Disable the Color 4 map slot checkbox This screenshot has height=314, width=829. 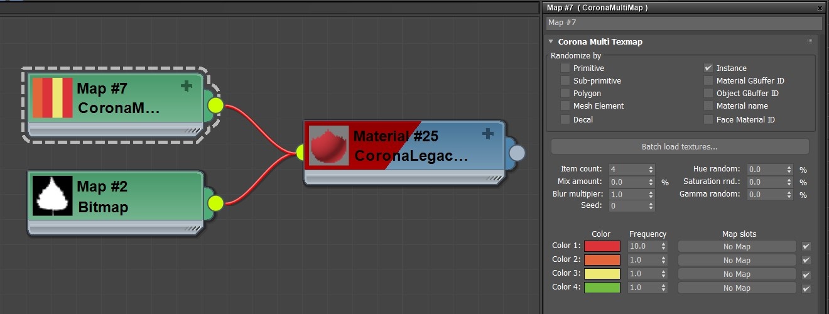806,289
